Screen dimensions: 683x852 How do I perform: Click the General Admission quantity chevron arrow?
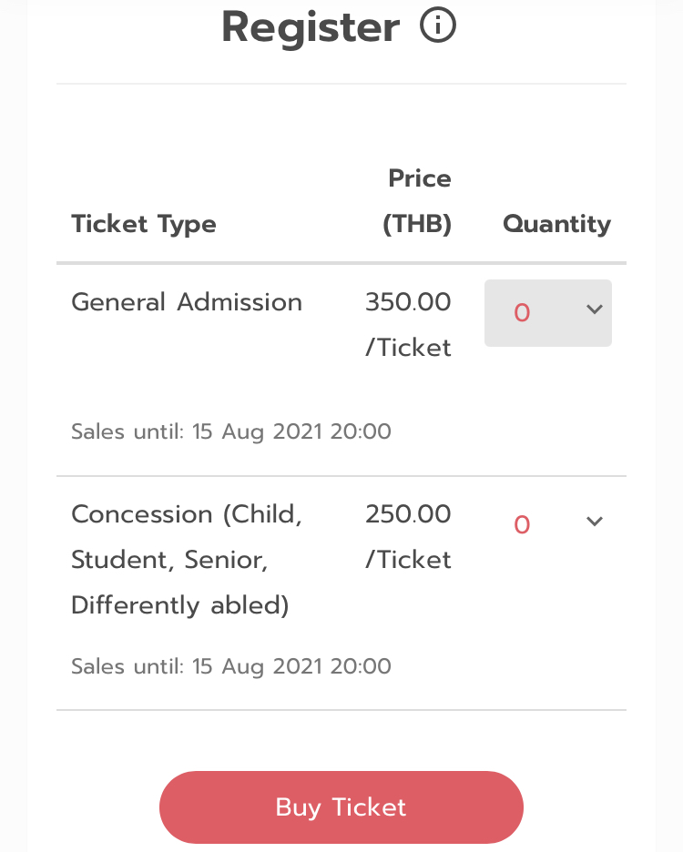click(x=595, y=309)
